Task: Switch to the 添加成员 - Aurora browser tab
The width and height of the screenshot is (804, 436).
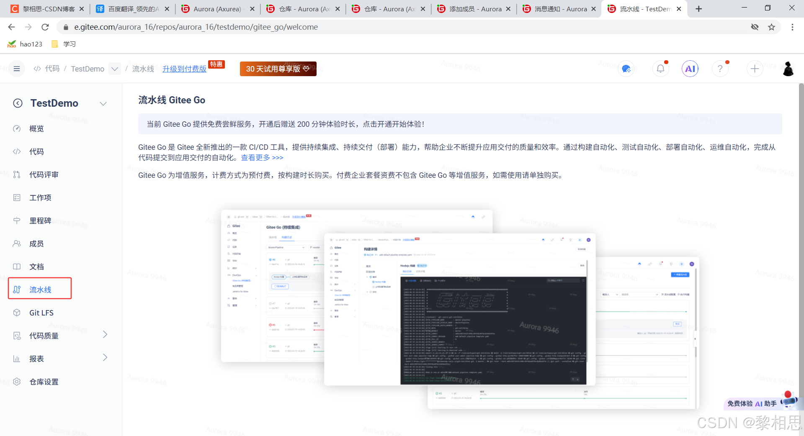Action: [x=474, y=9]
